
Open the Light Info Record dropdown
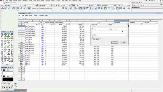coord(118,29)
